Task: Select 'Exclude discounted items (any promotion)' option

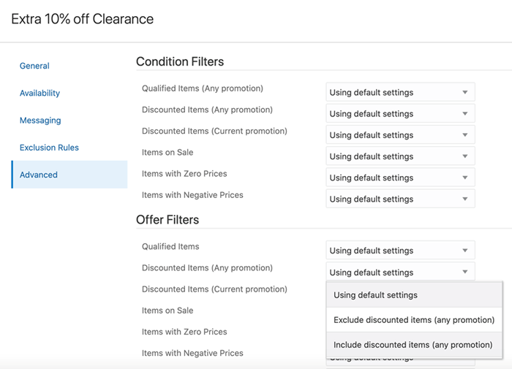Action: tap(414, 320)
